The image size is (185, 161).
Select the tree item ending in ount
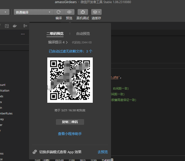pyautogui.click(x=3, y=85)
